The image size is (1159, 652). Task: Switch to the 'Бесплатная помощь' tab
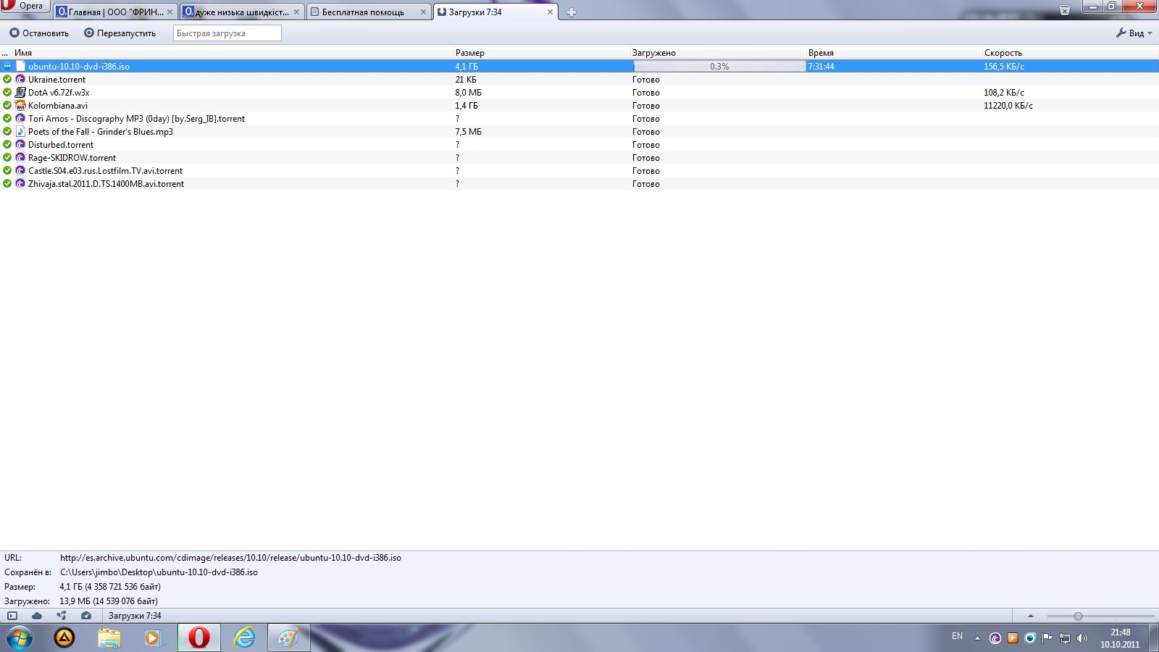click(x=368, y=12)
